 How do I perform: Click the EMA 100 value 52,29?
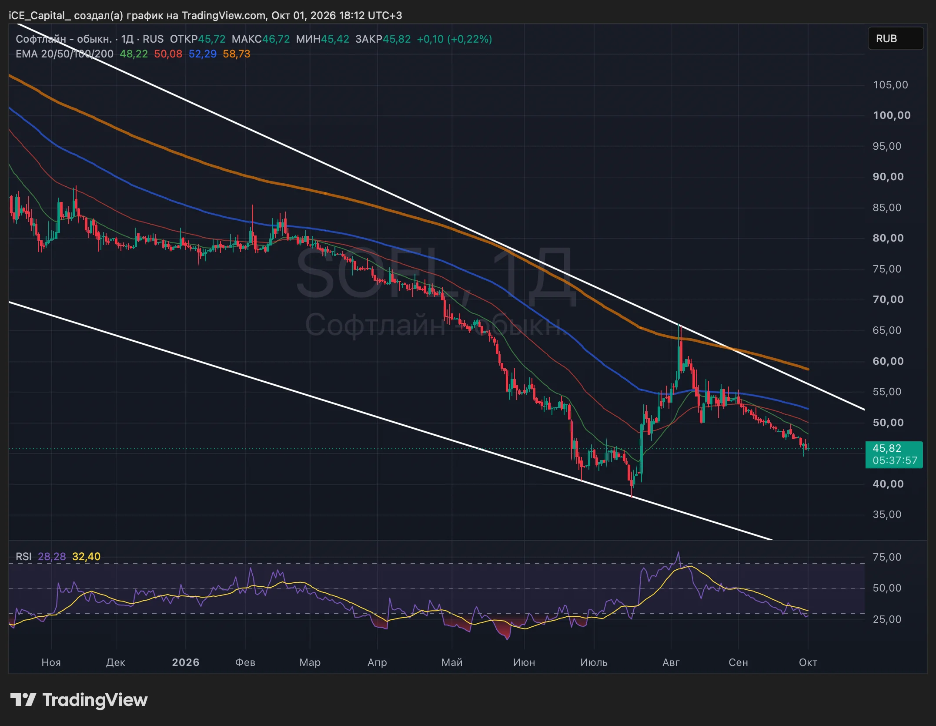coord(202,54)
